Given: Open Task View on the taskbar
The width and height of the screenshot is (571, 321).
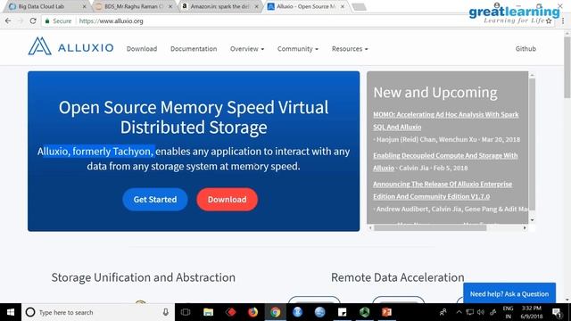Looking at the screenshot, I should (x=186, y=312).
